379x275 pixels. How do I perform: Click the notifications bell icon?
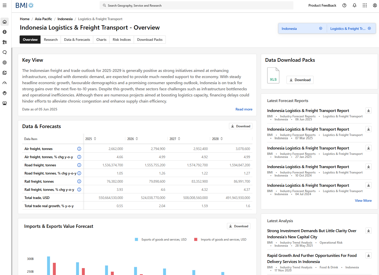[354, 5]
